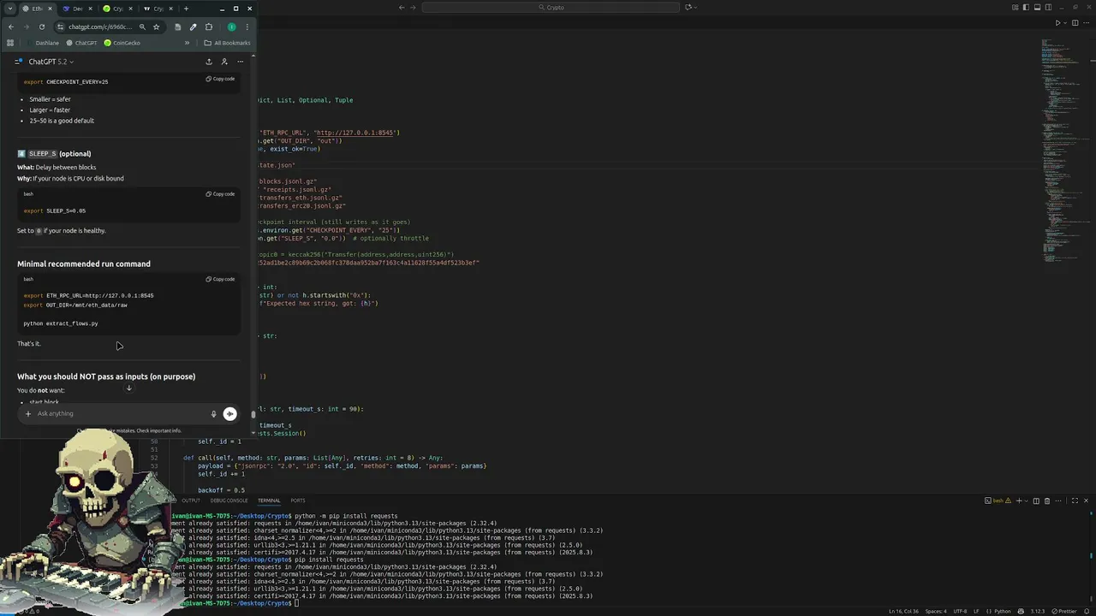Switch to the second Chrome tab 'Dee'
The height and width of the screenshot is (616, 1096).
(77, 9)
